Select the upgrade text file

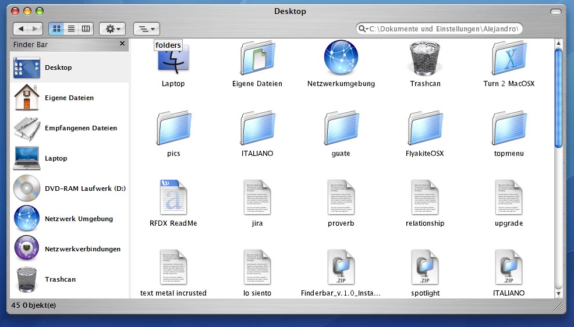[509, 197]
